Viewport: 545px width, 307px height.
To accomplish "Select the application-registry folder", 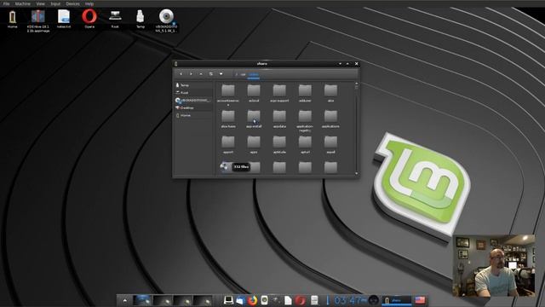I will click(305, 121).
